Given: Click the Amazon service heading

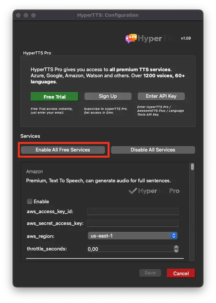Looking at the screenshot, I should click(35, 172).
